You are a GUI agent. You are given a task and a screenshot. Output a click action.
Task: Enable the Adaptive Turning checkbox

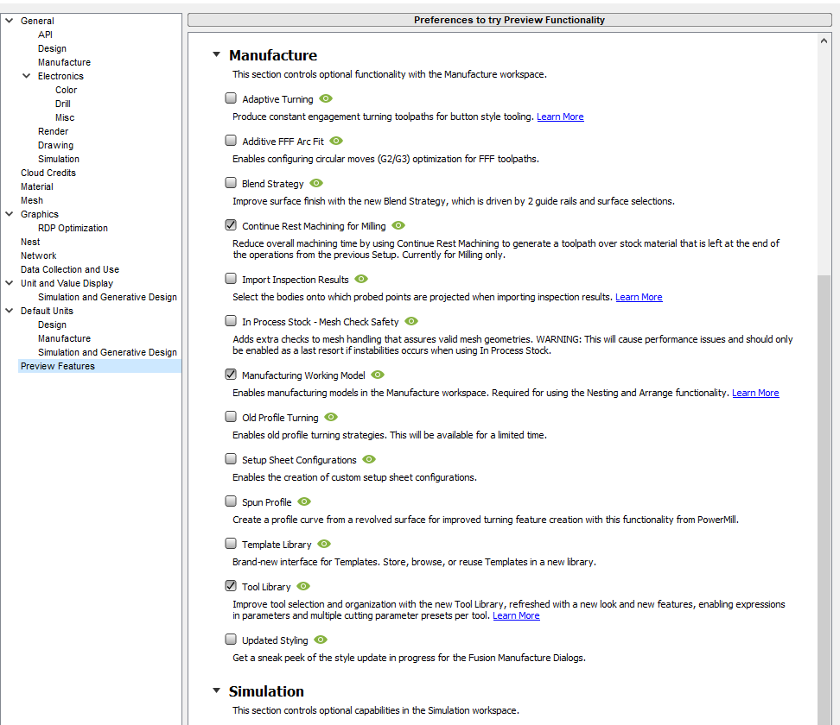231,98
